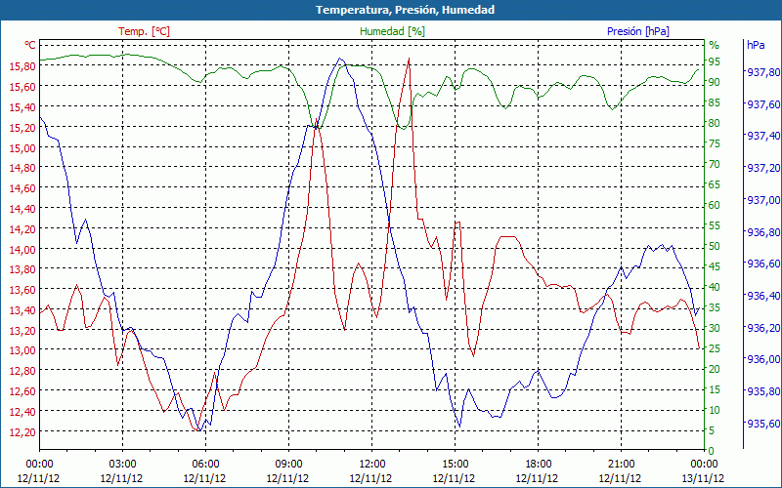Viewport: 782px width, 488px height.
Task: Click temperature axis value '13,20'
Action: 22,330
